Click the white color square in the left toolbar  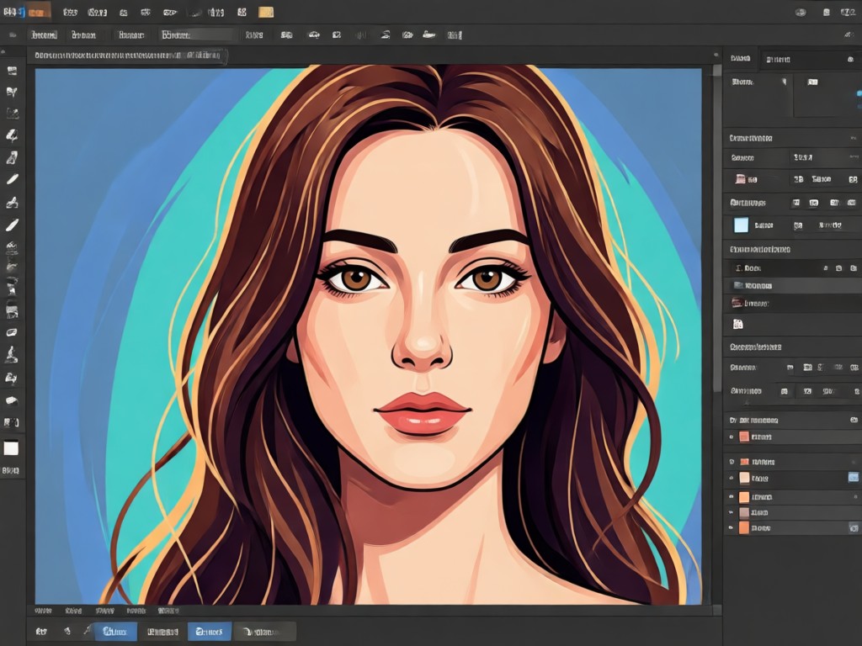pyautogui.click(x=11, y=448)
